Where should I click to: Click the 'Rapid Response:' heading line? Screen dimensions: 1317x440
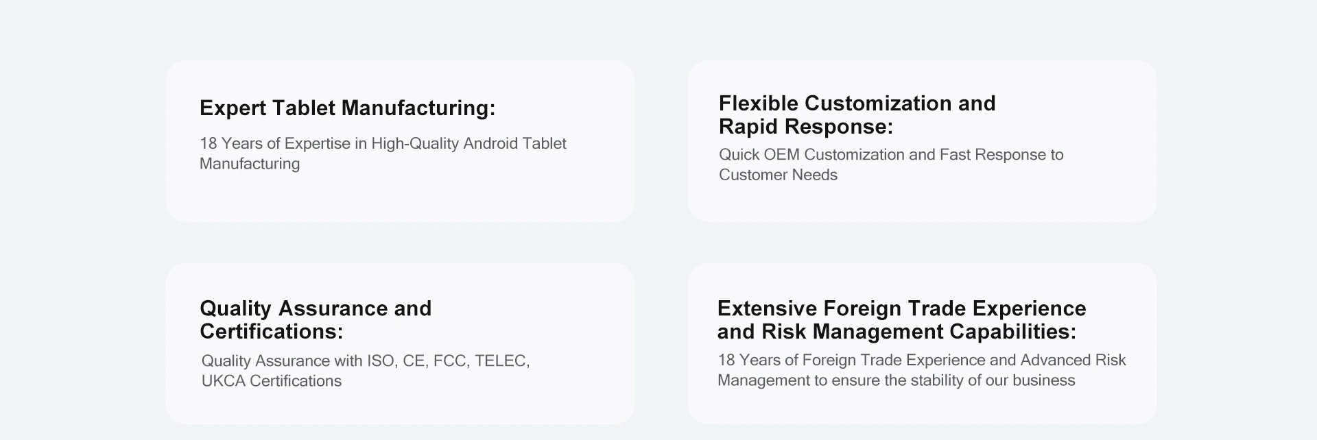pos(806,127)
